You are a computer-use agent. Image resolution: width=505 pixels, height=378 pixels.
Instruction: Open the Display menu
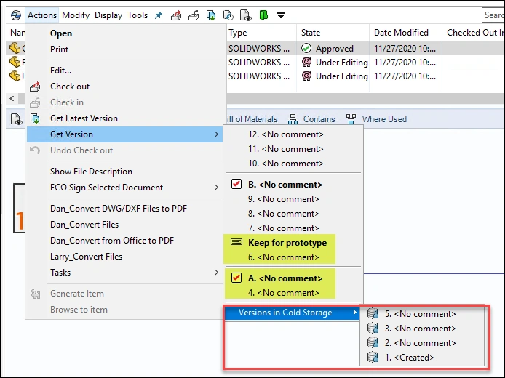click(108, 15)
